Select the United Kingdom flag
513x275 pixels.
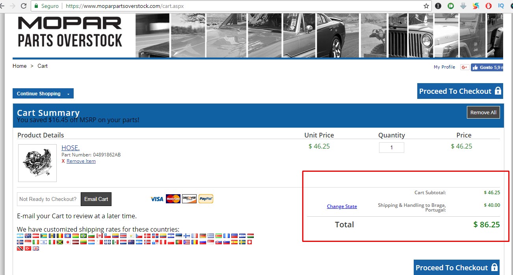[36, 248]
